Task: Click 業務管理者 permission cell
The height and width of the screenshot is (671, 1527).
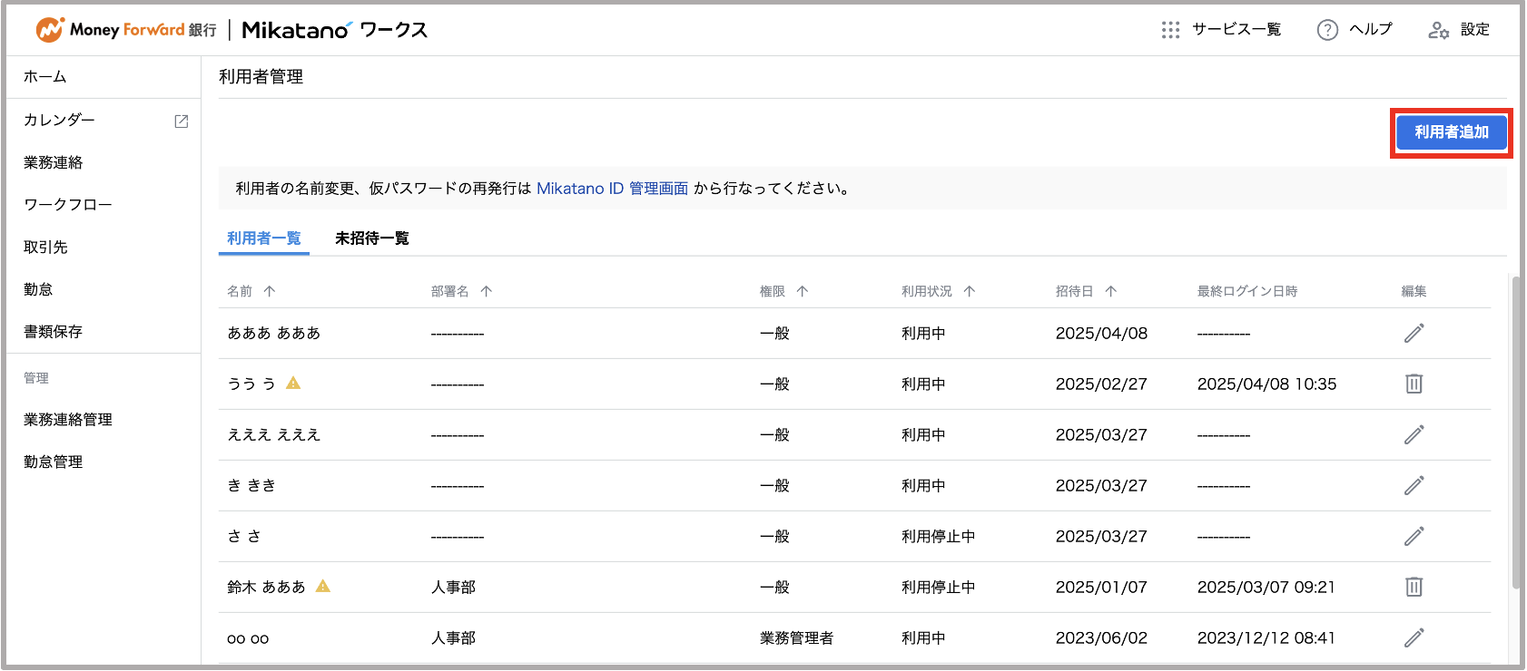Action: pyautogui.click(x=796, y=637)
